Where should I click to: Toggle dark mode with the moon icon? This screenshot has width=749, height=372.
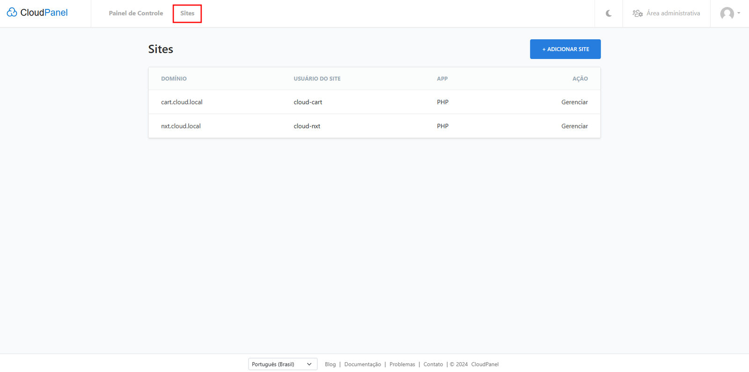609,14
